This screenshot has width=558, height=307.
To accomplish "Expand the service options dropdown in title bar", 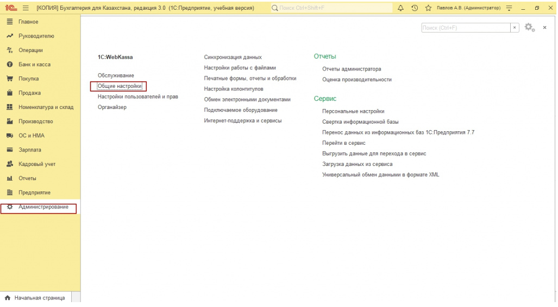I will pos(509,8).
